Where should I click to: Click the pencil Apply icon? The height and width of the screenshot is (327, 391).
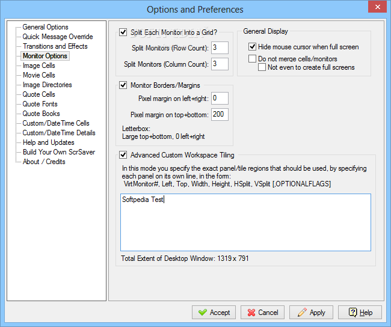pyautogui.click(x=302, y=313)
